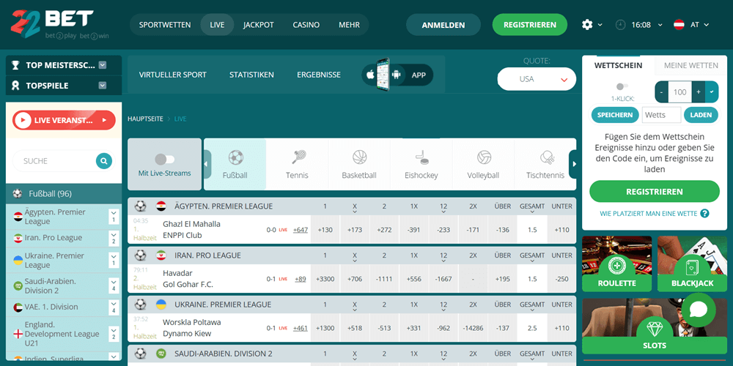
Task: Open the Casino menu item
Action: pyautogui.click(x=306, y=25)
